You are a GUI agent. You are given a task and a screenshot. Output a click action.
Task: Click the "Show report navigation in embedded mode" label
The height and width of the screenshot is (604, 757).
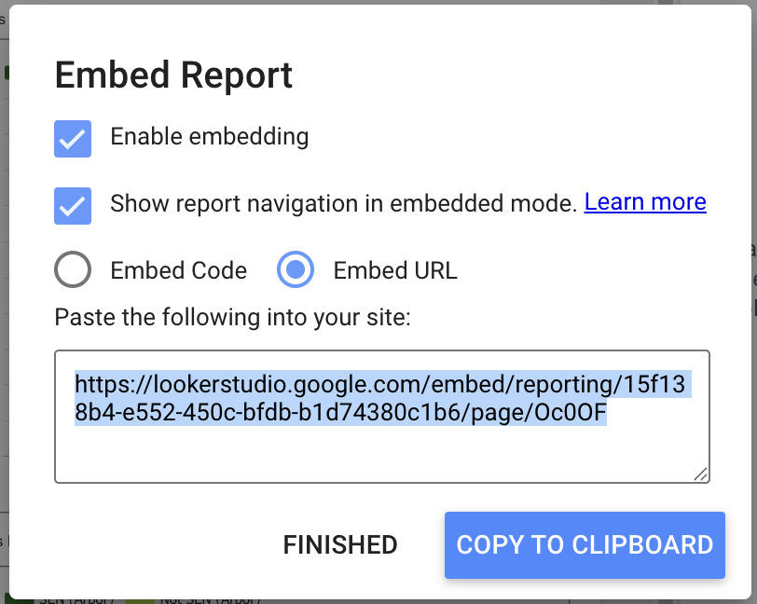(343, 203)
